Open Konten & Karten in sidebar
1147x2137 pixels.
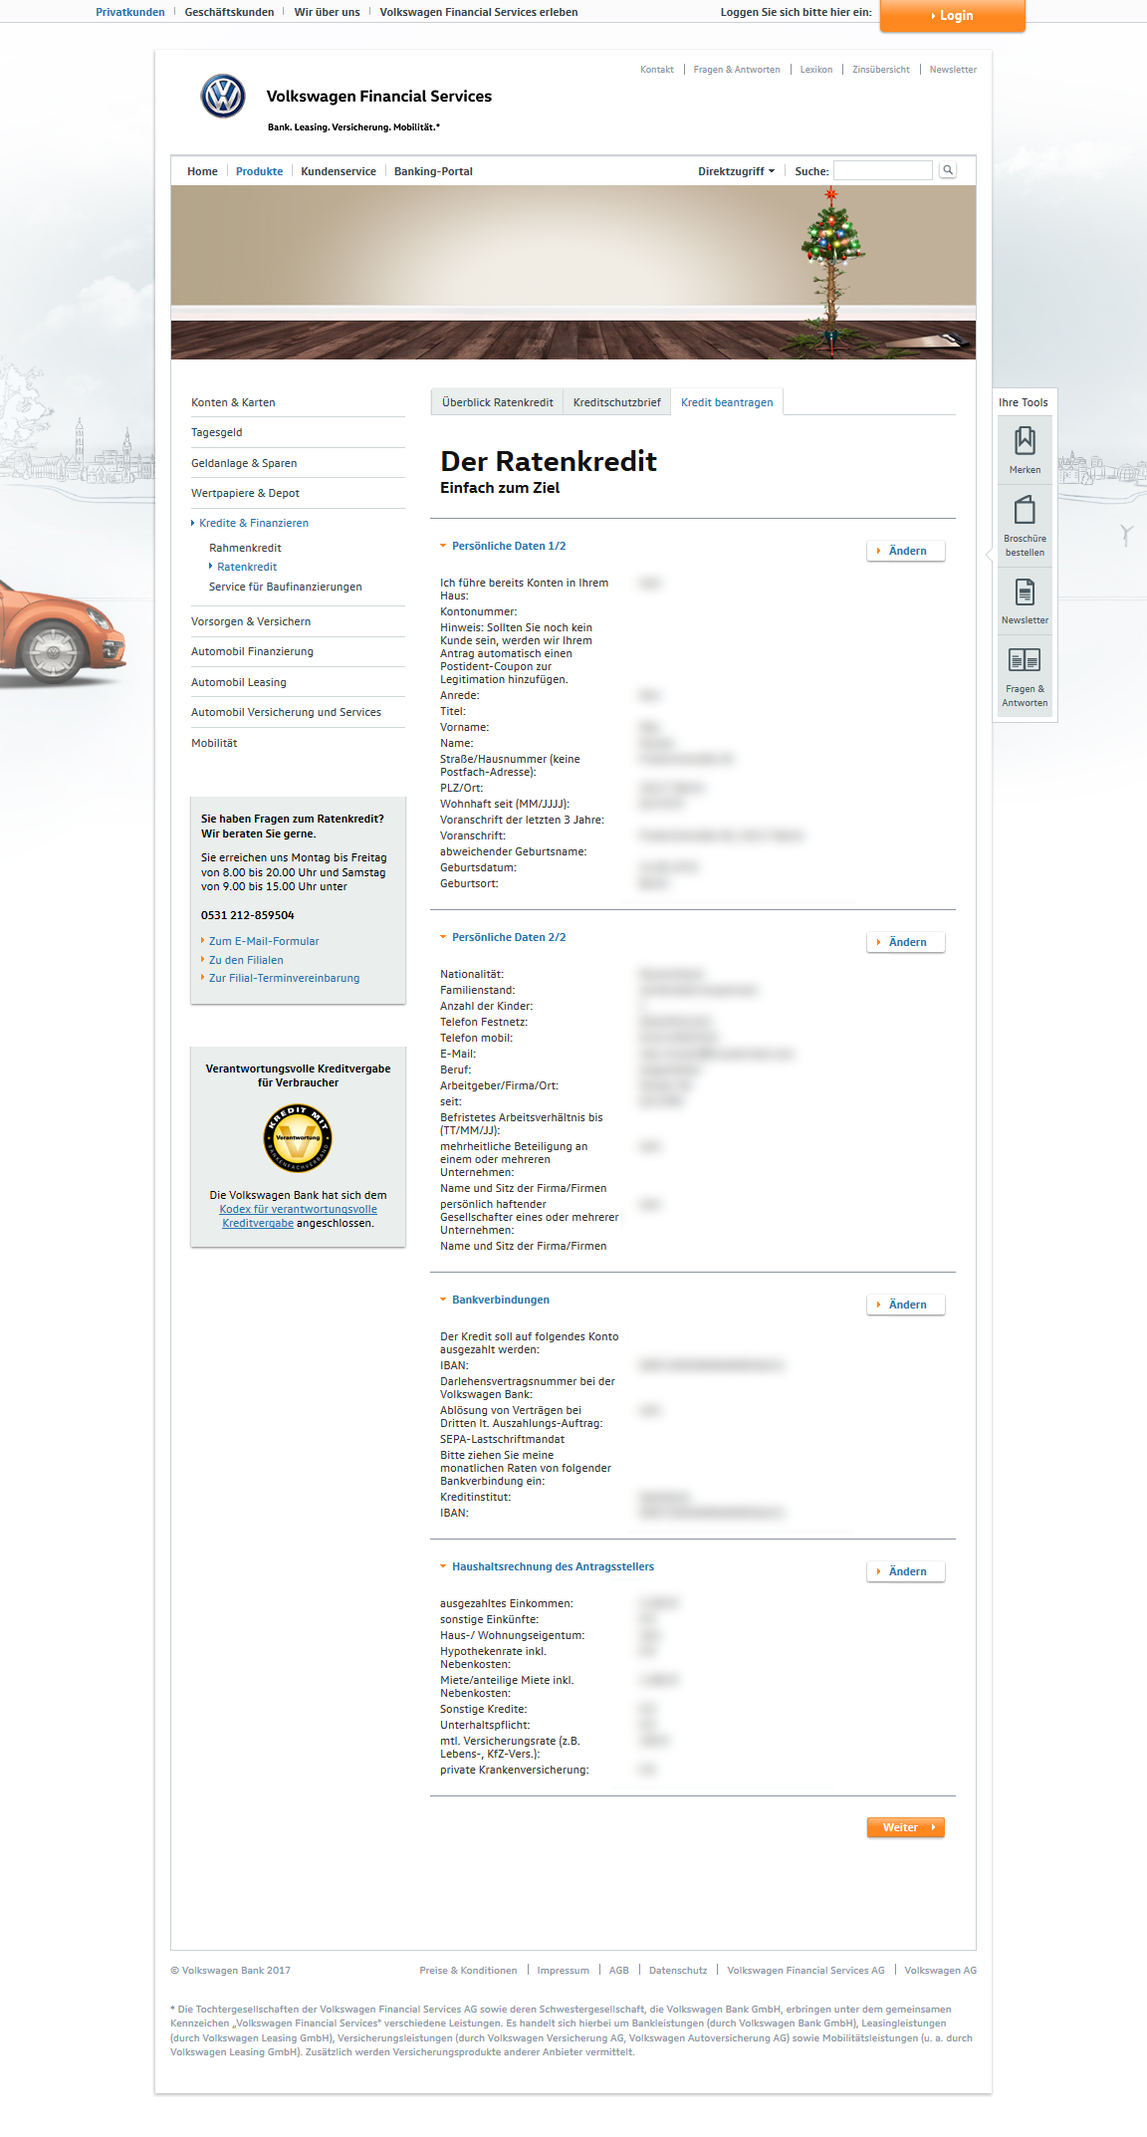click(233, 402)
